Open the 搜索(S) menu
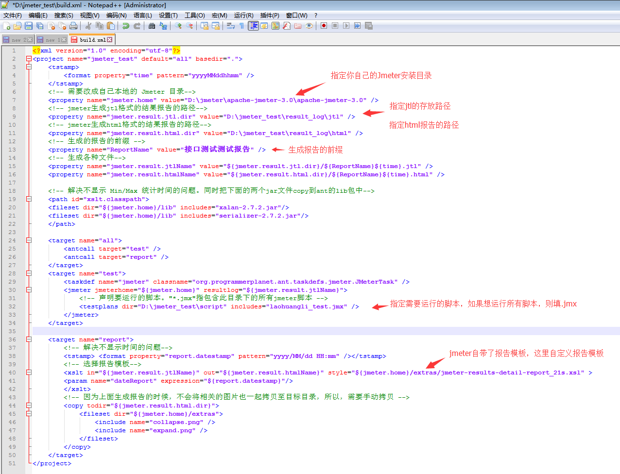 tap(64, 15)
